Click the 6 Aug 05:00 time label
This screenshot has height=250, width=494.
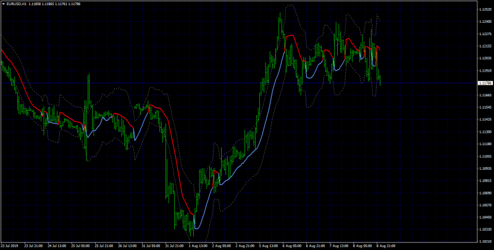(x=291, y=246)
